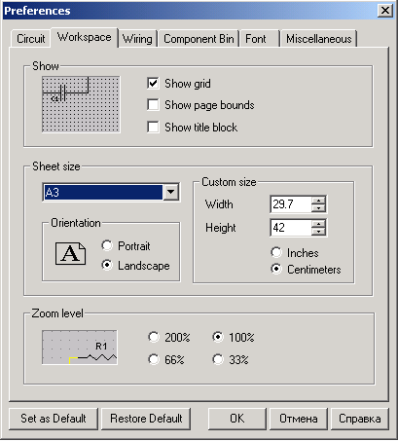Image resolution: width=398 pixels, height=441 pixels.
Task: Open help with the Справка button
Action: click(x=360, y=419)
